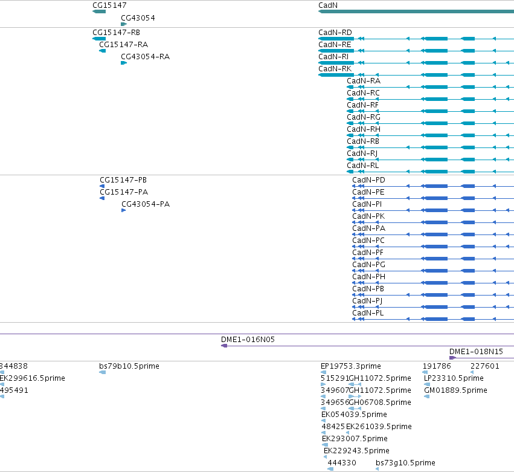Select the EK054039.5prime EST label
Viewport: 514px width, 472px height.
(354, 415)
